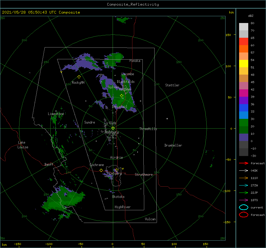Select the RockyMH label
266x248 pixels.
pos(78,83)
